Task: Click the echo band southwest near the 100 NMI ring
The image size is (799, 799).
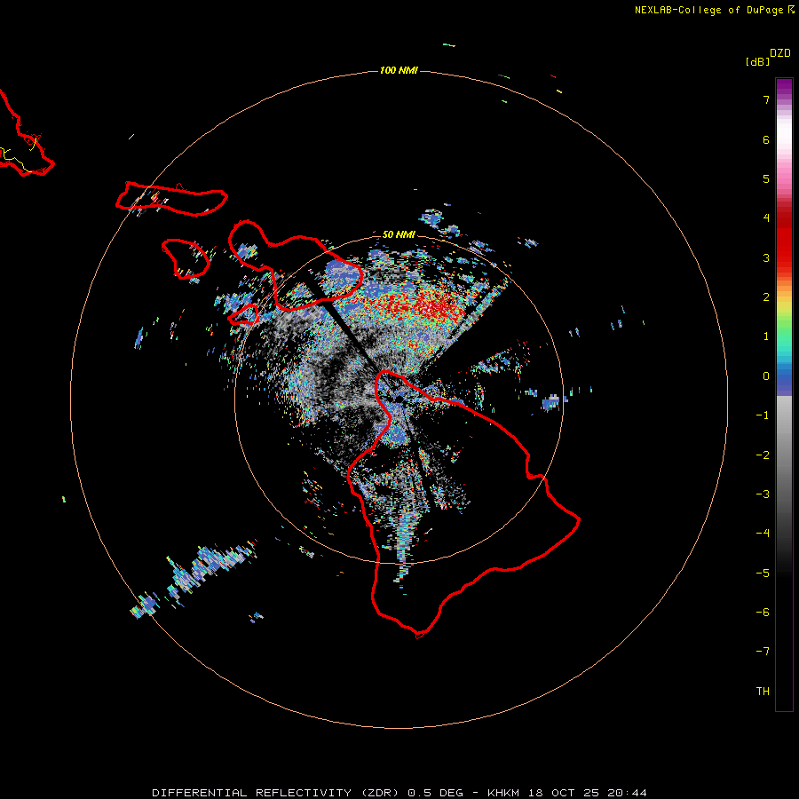Action: [194, 578]
